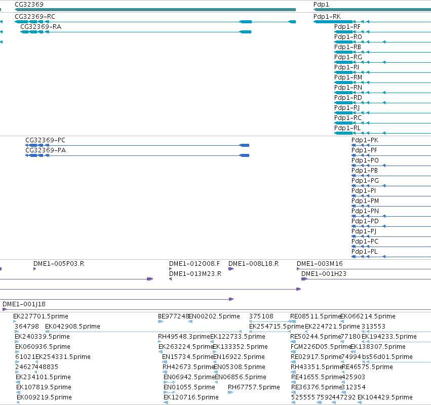Image resolution: width=431 pixels, height=405 pixels.
Task: Click the EK066214.5prime EST
Action: (x=368, y=316)
